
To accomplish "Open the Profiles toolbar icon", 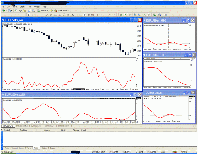I will tap(9, 10).
